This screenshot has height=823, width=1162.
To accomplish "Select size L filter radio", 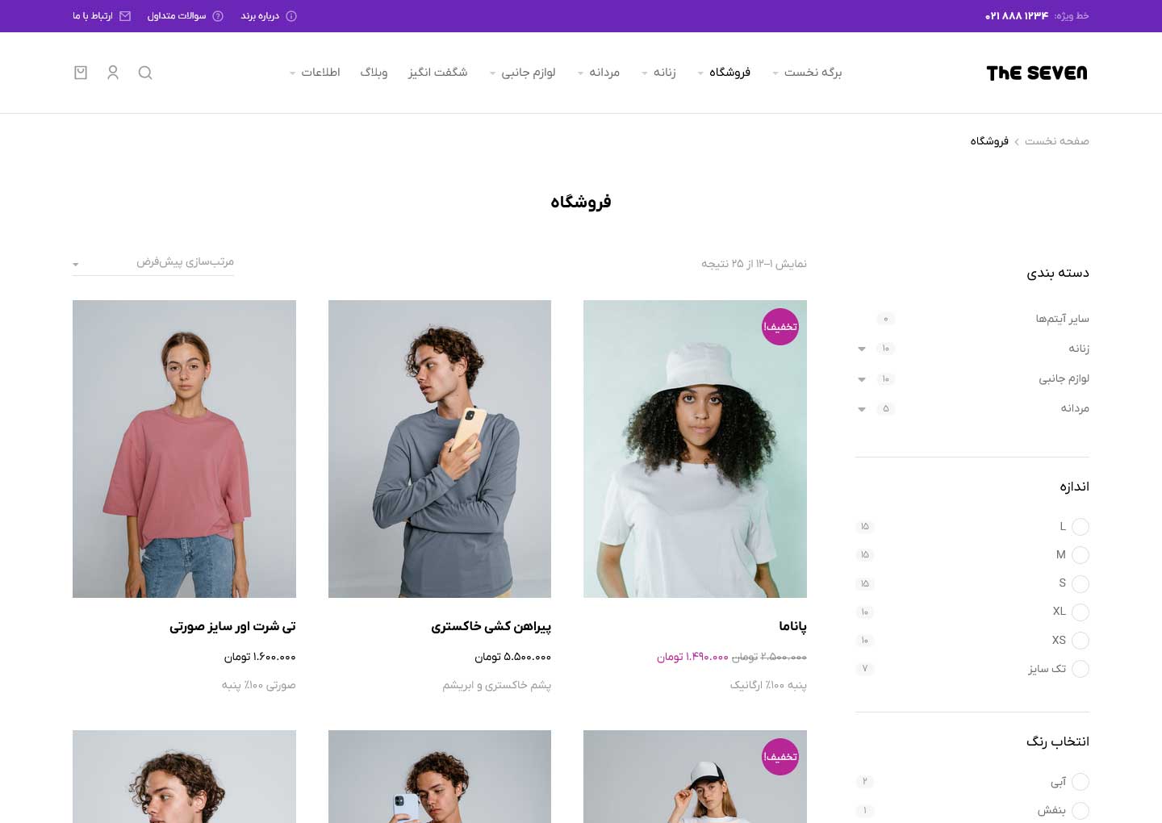I will [x=1080, y=527].
